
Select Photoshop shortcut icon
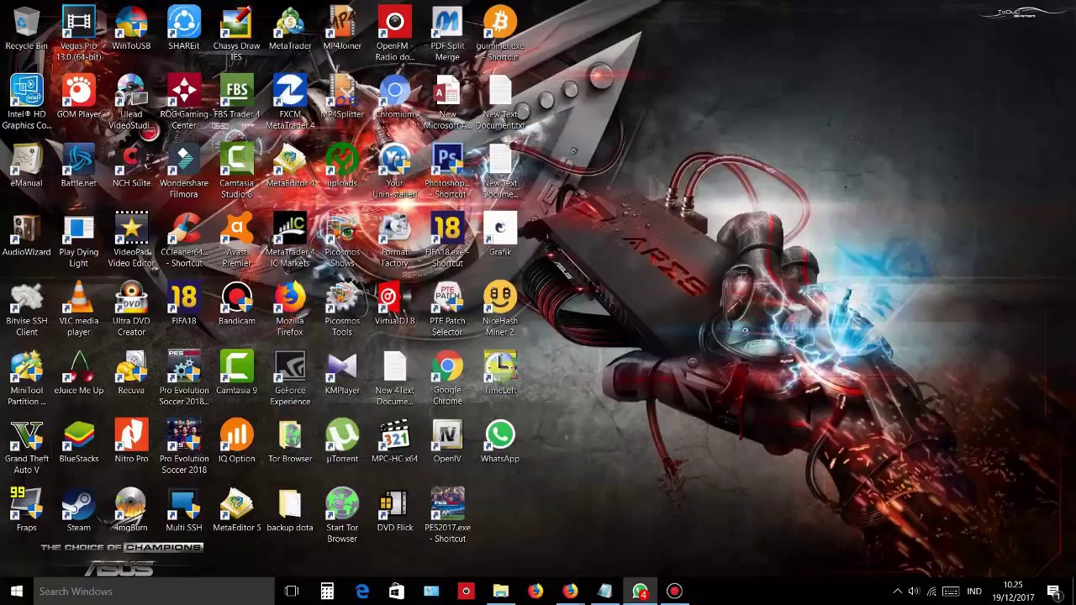tap(447, 171)
